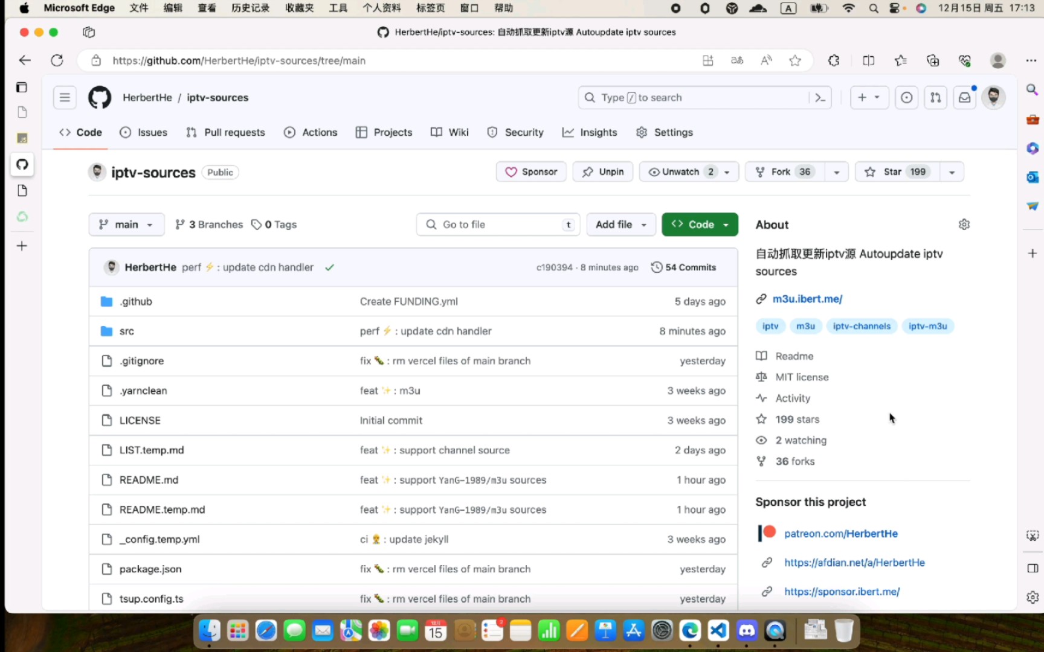1044x652 pixels.
Task: Open the GitHub hamburger navigation menu
Action: click(x=65, y=97)
